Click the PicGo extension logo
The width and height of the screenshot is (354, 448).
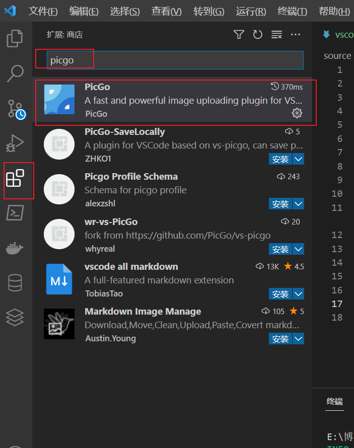point(59,100)
